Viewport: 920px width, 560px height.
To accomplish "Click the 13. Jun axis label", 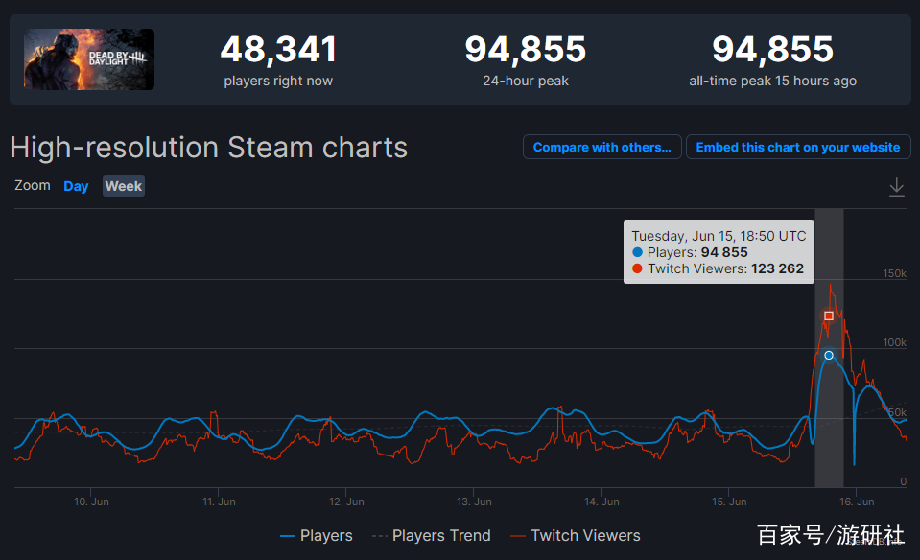I will (474, 502).
